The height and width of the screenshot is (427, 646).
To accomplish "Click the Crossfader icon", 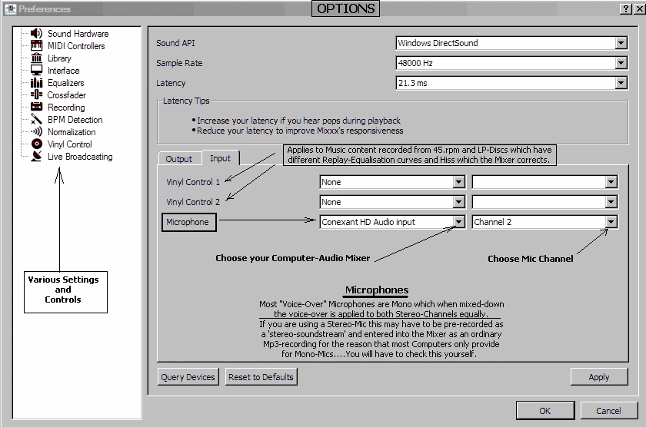I will (x=36, y=95).
